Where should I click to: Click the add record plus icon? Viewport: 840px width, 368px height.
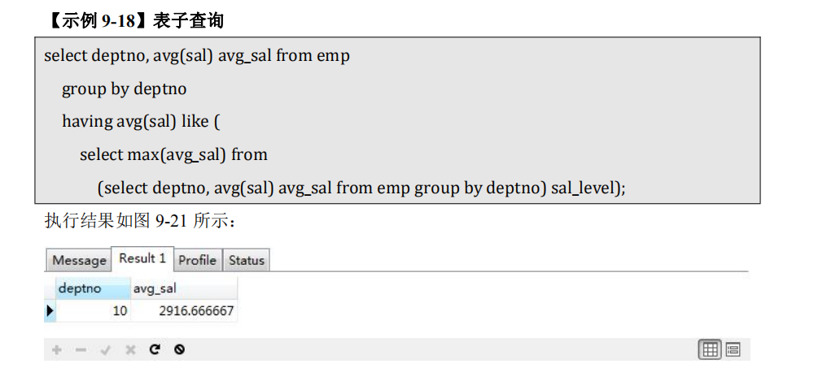tap(56, 350)
